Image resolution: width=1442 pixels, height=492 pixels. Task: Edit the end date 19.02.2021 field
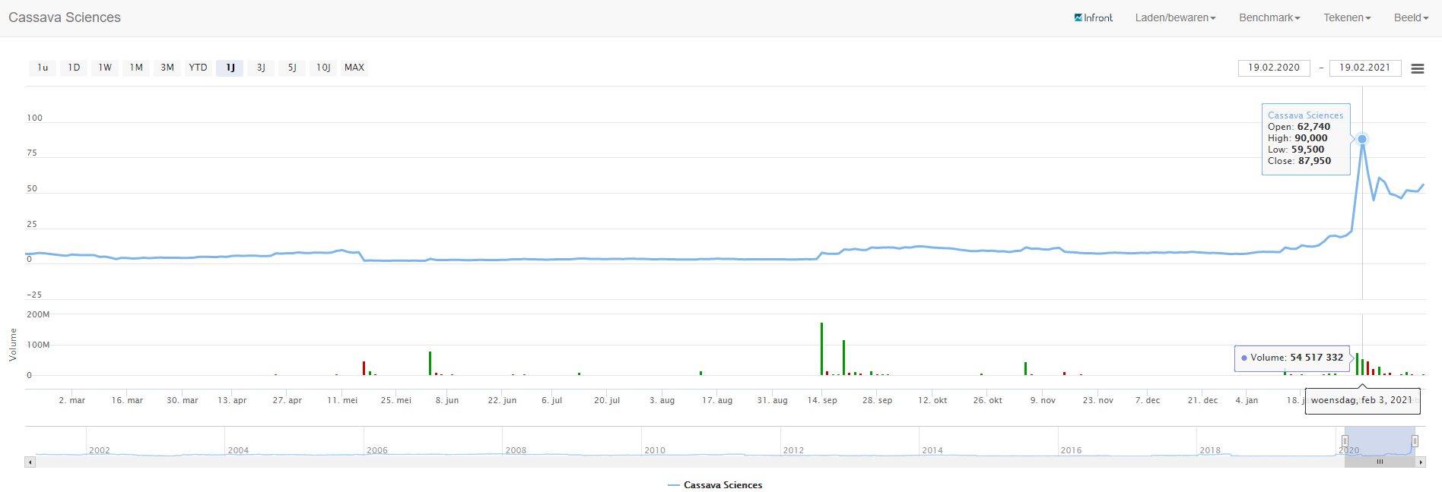click(1365, 68)
